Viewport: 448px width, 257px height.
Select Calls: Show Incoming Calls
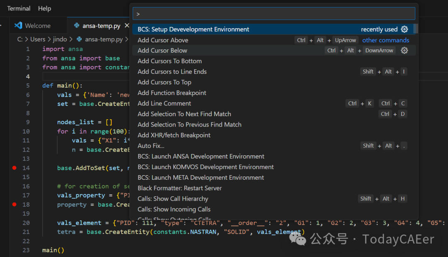click(273, 209)
